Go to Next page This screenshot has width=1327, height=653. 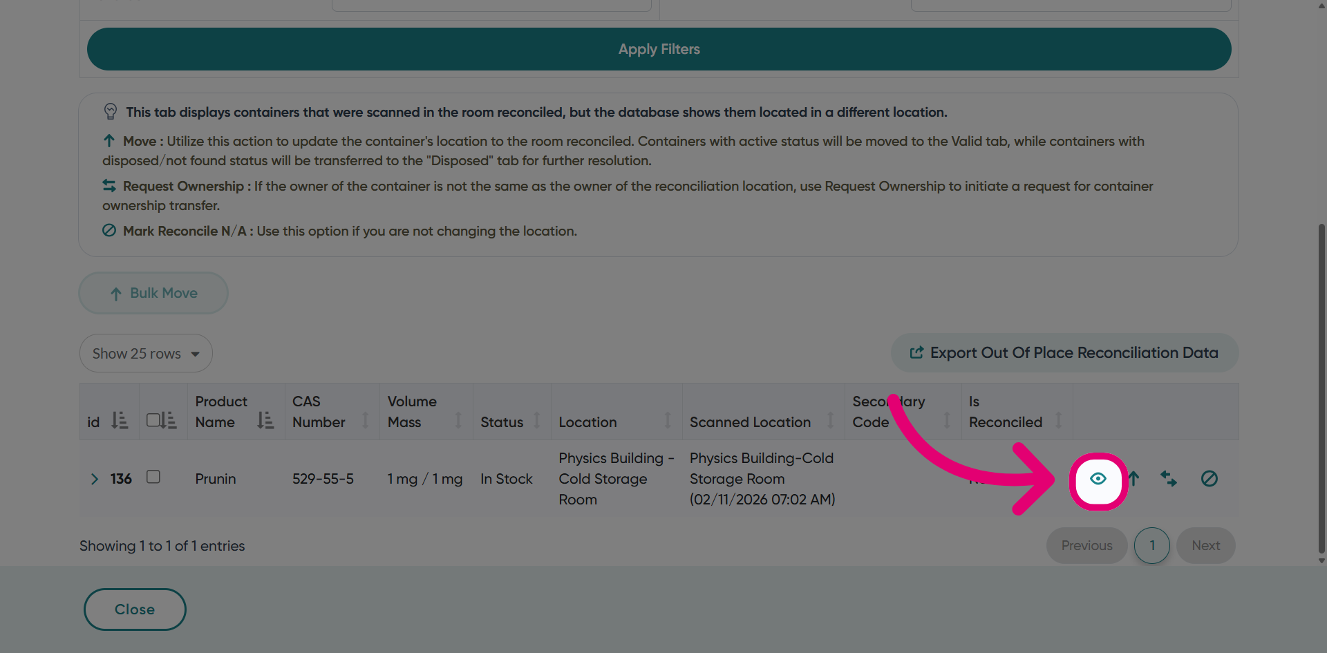coord(1205,546)
